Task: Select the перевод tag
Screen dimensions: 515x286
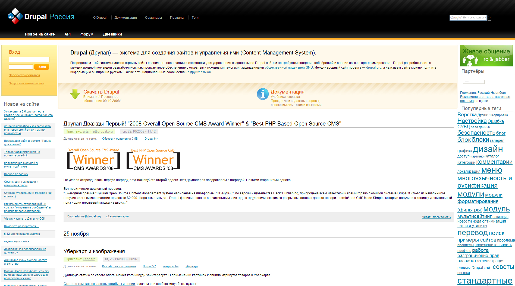Action: pos(473,233)
